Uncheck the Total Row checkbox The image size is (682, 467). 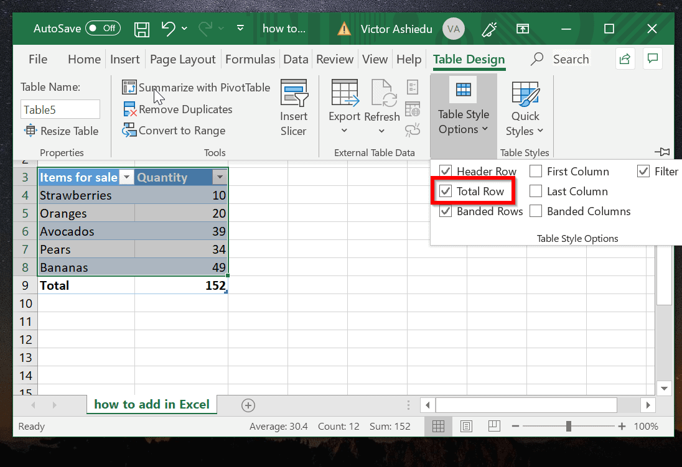click(x=446, y=192)
